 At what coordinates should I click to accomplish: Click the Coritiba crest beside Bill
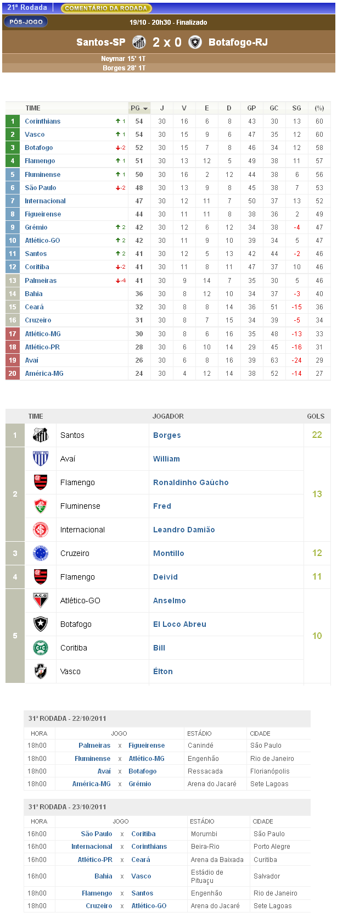[x=41, y=648]
